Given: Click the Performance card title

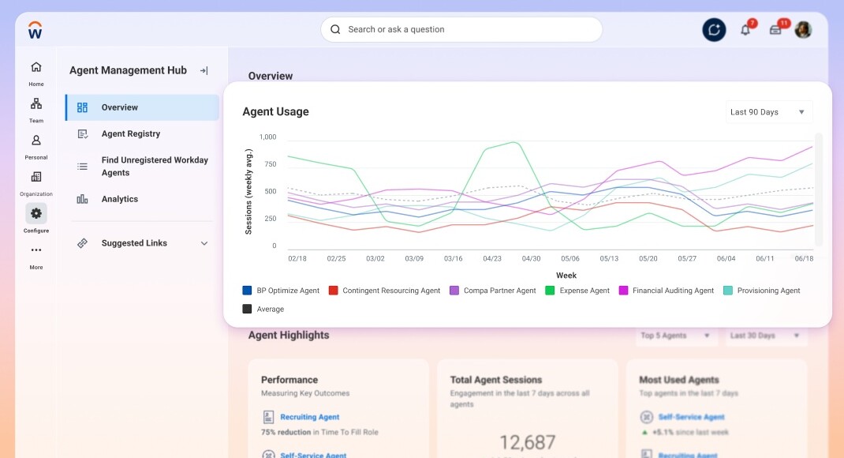Looking at the screenshot, I should click(289, 380).
